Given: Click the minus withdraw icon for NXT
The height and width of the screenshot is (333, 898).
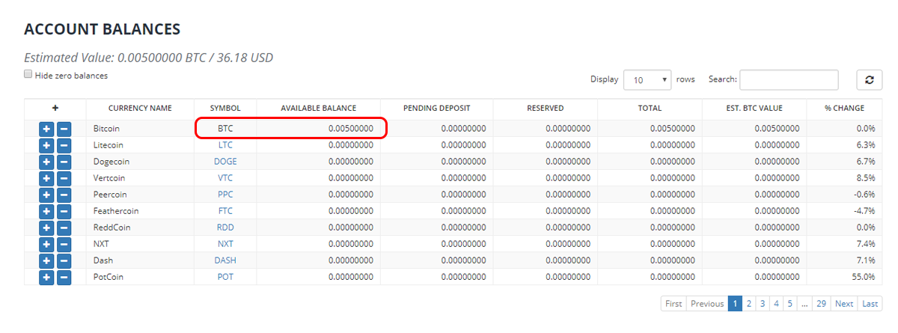Looking at the screenshot, I should [64, 244].
